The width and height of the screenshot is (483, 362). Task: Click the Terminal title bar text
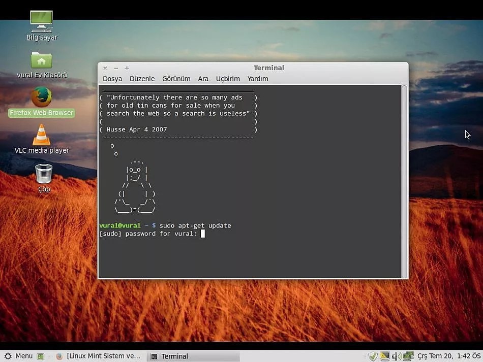[x=268, y=68]
